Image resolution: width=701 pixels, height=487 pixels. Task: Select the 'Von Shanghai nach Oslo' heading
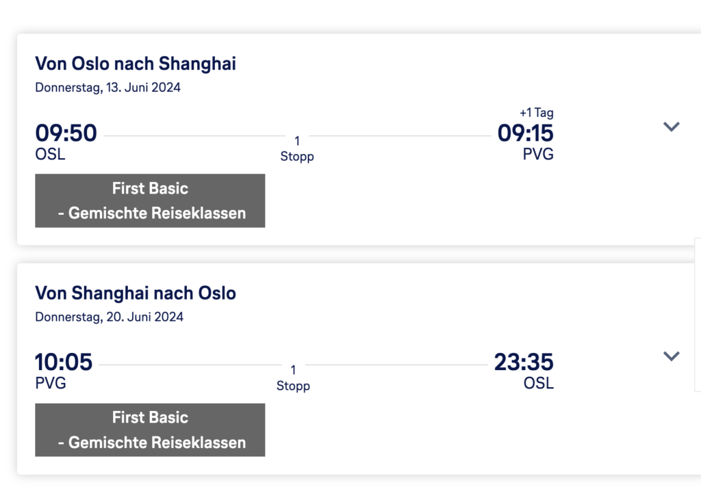point(136,293)
